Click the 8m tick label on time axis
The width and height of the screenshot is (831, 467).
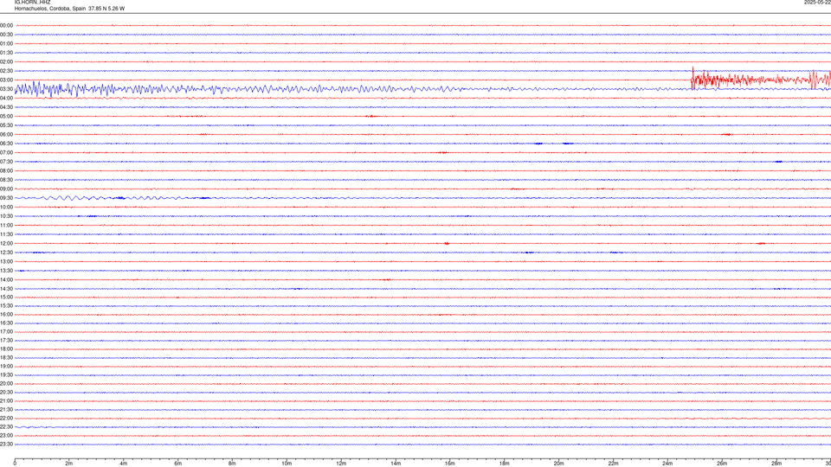coord(232,464)
